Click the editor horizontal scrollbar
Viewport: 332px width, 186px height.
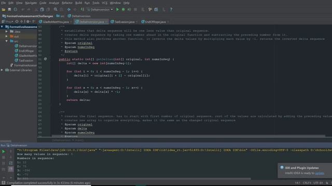(188, 136)
